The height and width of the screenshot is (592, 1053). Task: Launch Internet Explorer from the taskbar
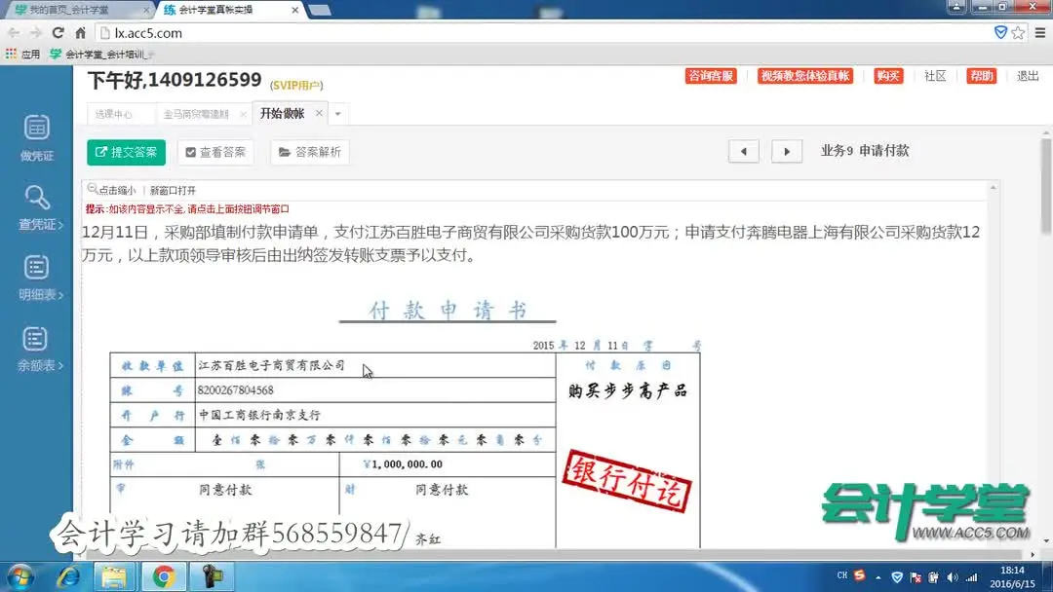pyautogui.click(x=68, y=576)
